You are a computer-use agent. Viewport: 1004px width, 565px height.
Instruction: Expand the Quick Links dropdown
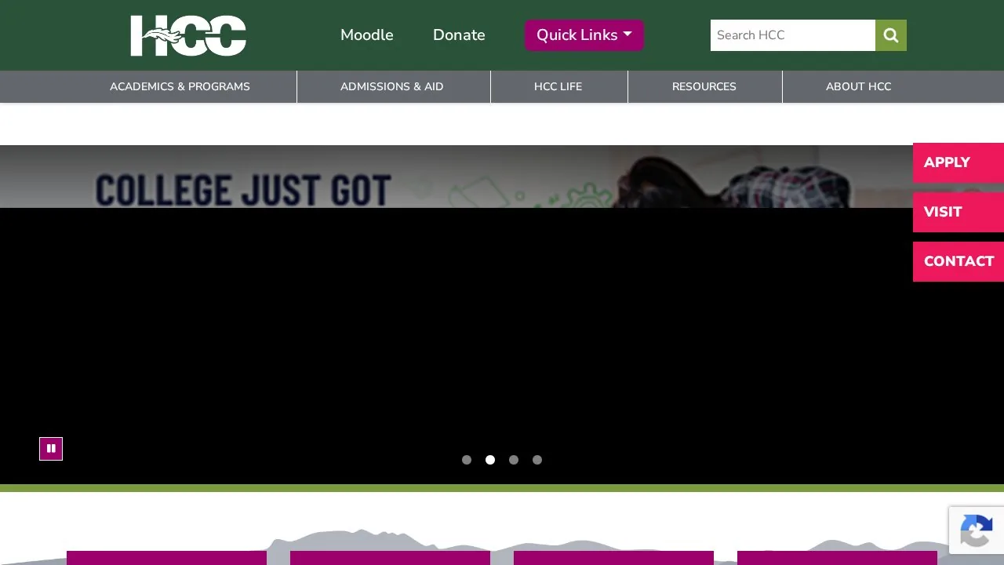pyautogui.click(x=584, y=35)
